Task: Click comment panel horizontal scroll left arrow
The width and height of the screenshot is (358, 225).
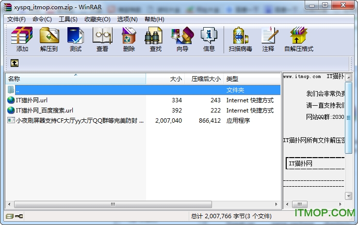Action: click(x=287, y=204)
